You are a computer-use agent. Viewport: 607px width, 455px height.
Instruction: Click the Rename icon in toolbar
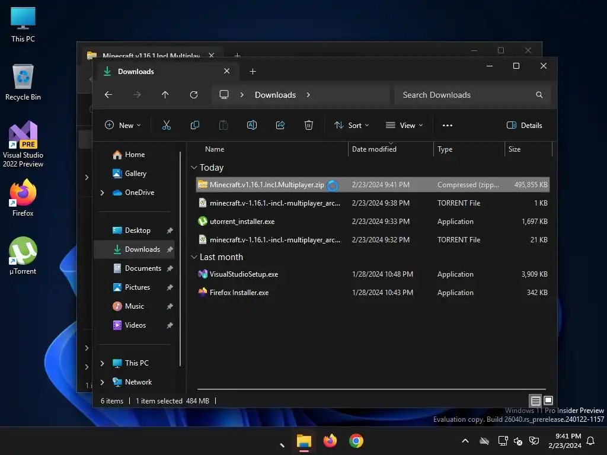(252, 125)
